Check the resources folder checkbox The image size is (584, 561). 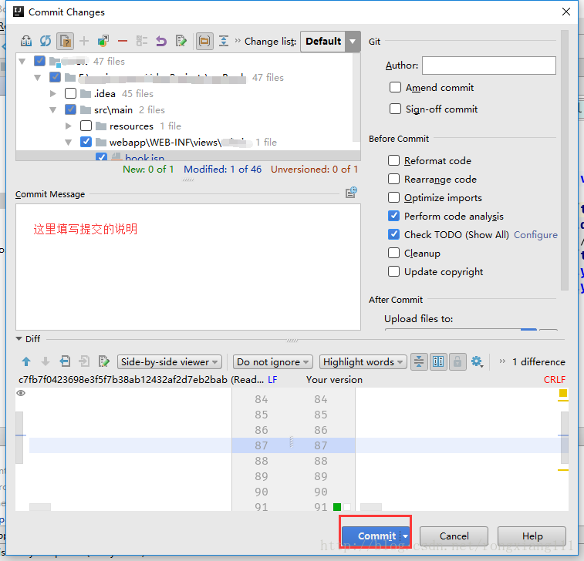point(86,126)
